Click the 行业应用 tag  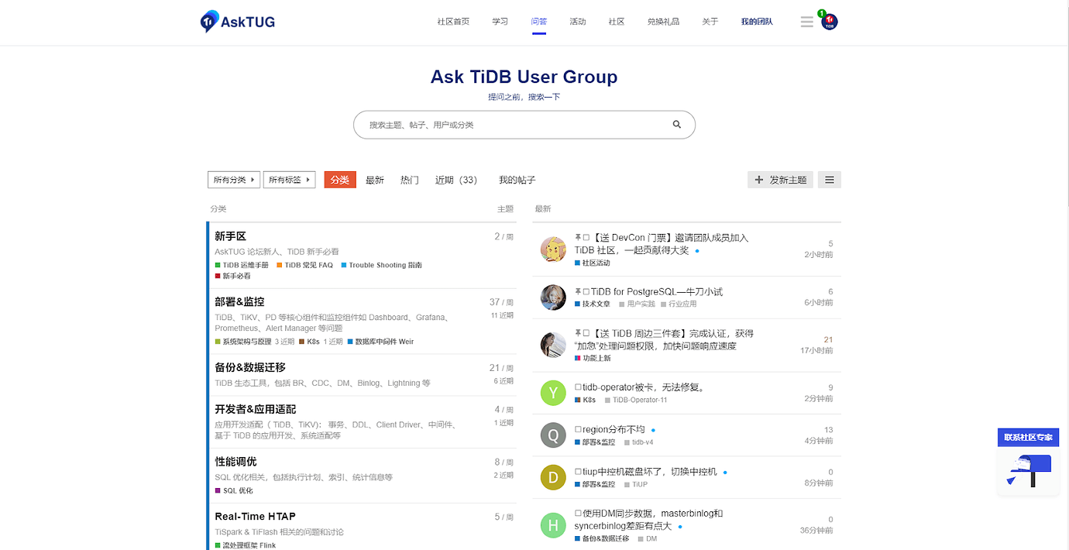point(679,304)
